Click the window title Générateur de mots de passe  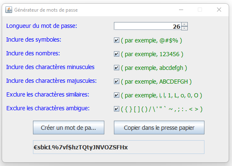[x=46, y=10]
